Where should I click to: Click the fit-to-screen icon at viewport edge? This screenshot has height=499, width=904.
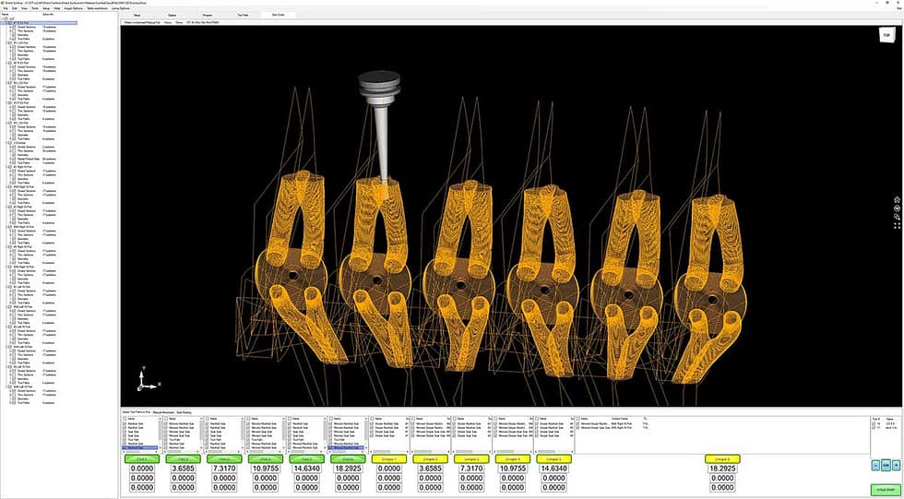[897, 225]
